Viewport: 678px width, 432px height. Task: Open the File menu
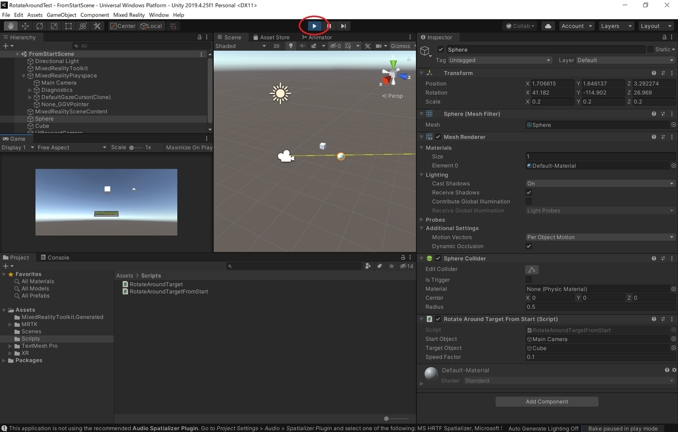[x=6, y=15]
